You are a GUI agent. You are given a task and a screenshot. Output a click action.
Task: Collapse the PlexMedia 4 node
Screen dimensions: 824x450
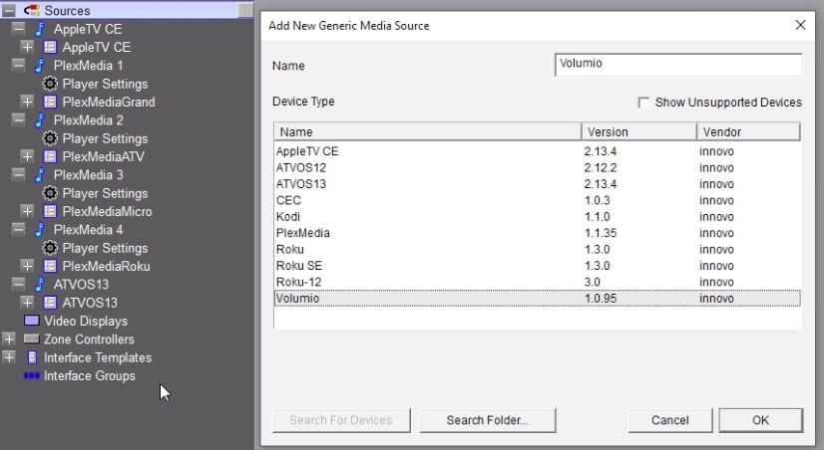(x=18, y=229)
